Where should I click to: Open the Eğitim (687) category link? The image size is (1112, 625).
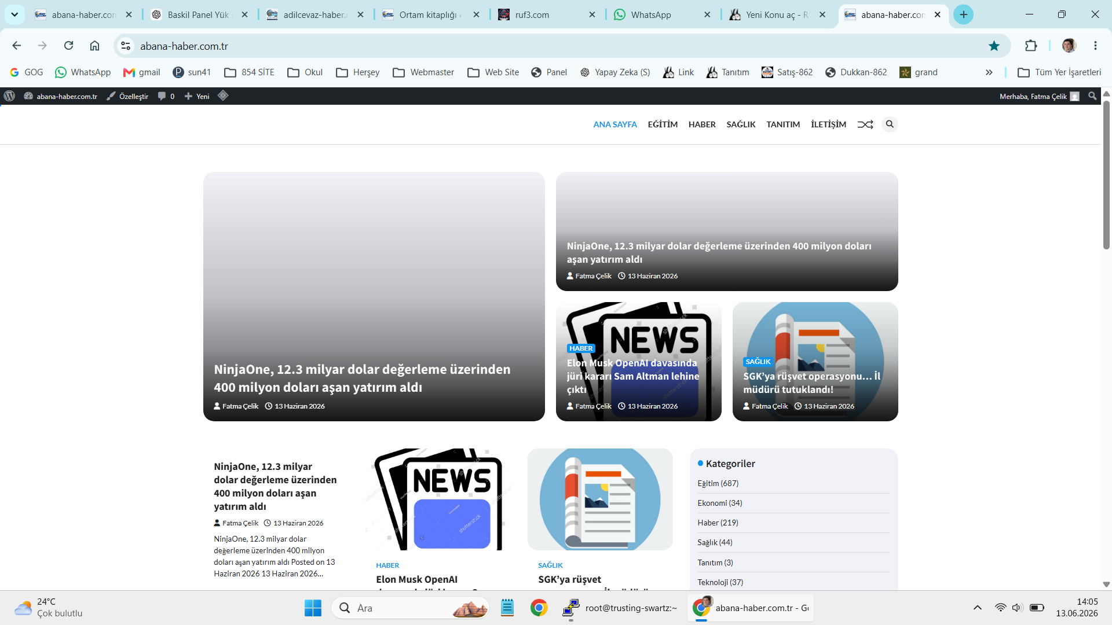point(718,483)
